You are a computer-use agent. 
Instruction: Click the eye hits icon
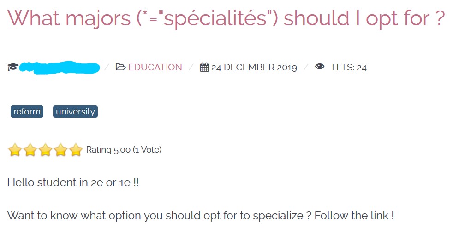(320, 67)
